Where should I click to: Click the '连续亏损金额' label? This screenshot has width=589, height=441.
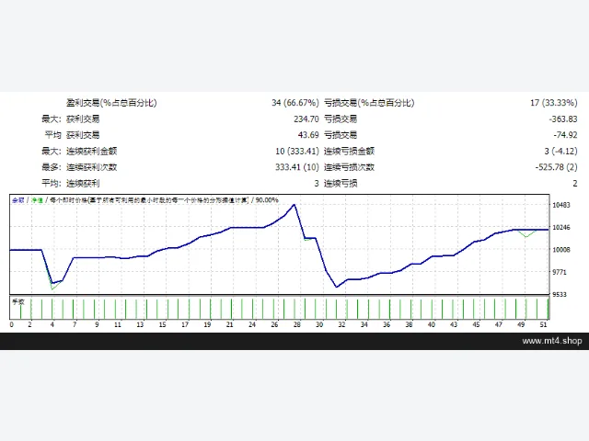tap(350, 151)
